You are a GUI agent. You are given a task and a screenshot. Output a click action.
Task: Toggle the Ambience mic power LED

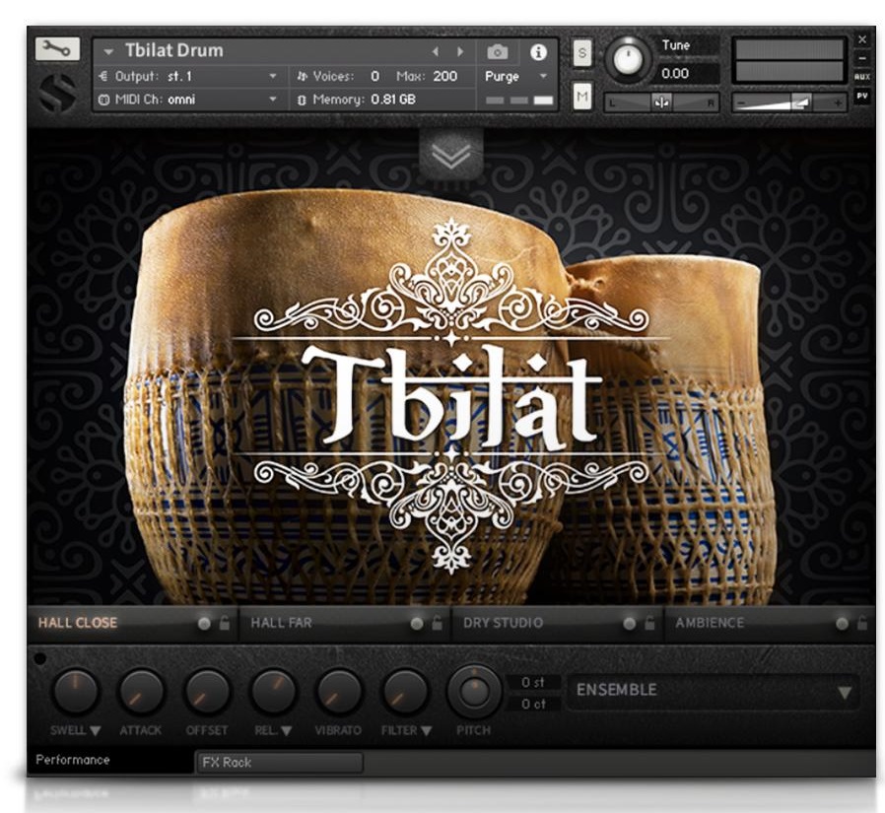pyautogui.click(x=842, y=623)
